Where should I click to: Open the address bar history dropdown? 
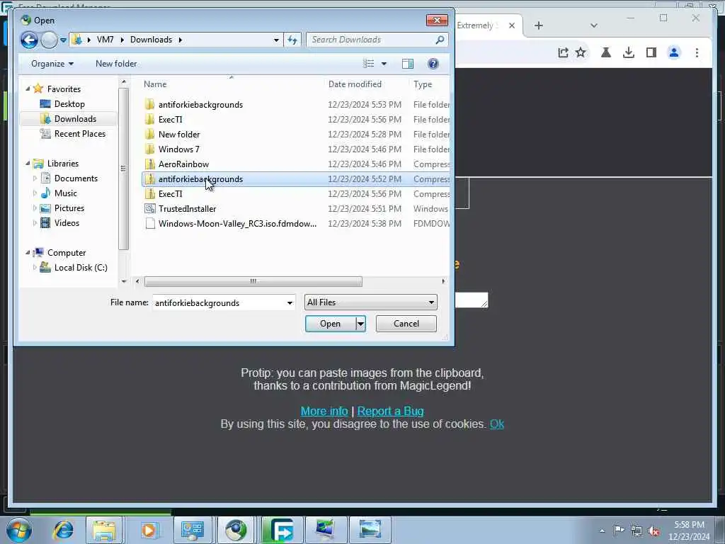[x=276, y=40]
